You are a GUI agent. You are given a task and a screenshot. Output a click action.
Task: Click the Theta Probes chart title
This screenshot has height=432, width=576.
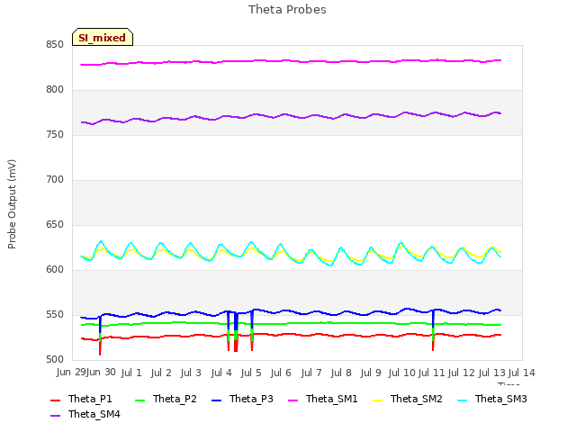coord(287,9)
